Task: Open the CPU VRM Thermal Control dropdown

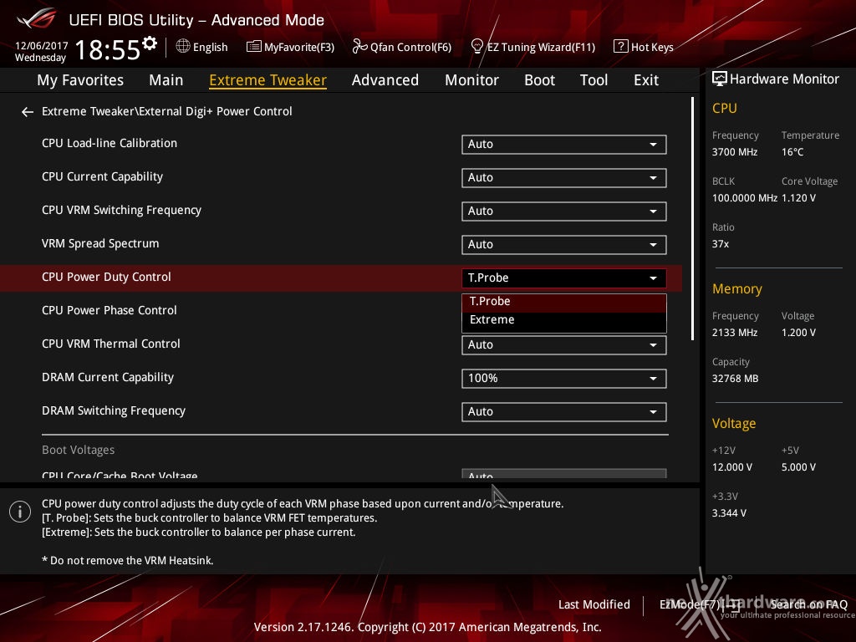Action: tap(564, 345)
